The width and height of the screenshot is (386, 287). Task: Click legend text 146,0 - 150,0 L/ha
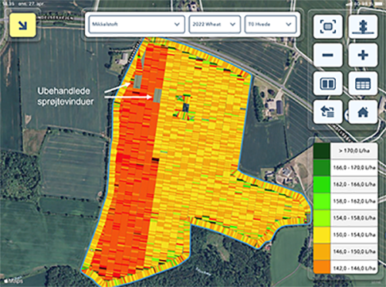[x=354, y=251]
